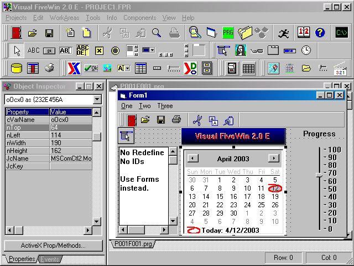Screen dimensions: 354x266
Task: Open help via the blue question mark icon
Action: click(x=320, y=33)
